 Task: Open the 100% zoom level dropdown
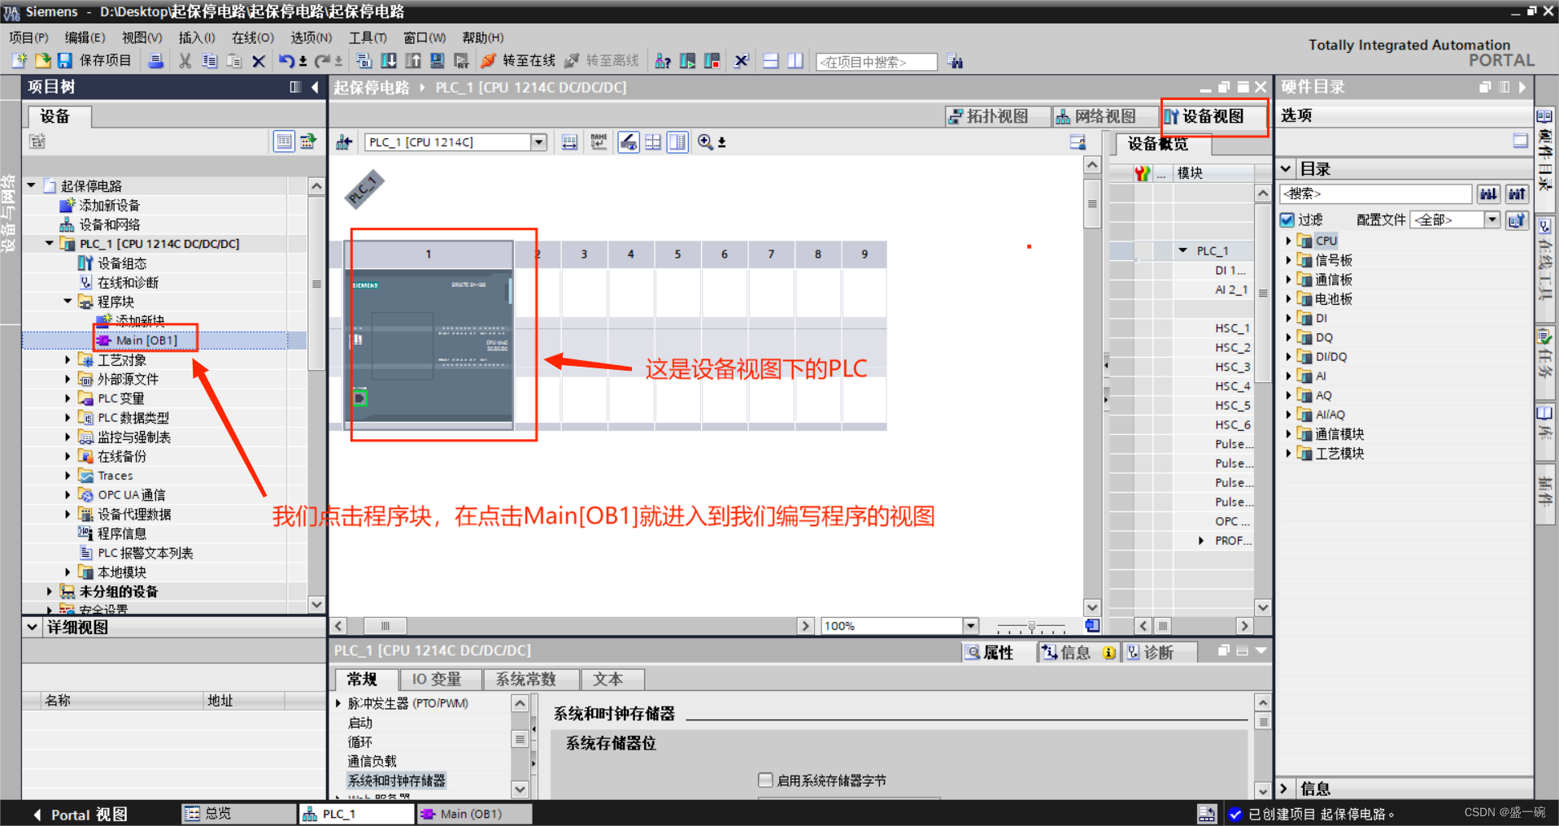[x=970, y=626]
